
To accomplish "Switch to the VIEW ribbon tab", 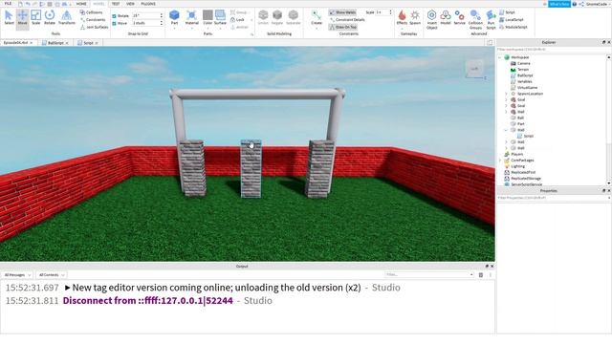I will (130, 4).
